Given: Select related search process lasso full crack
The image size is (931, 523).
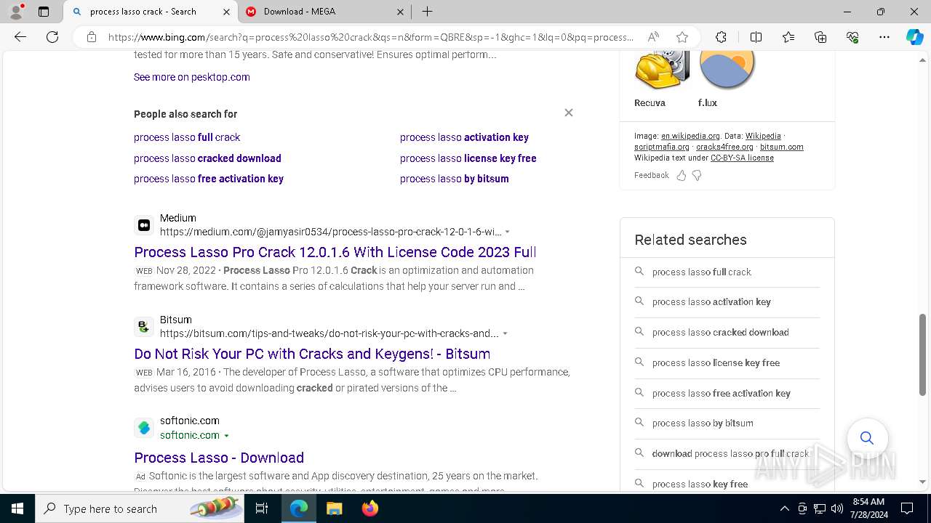Looking at the screenshot, I should click(x=727, y=272).
